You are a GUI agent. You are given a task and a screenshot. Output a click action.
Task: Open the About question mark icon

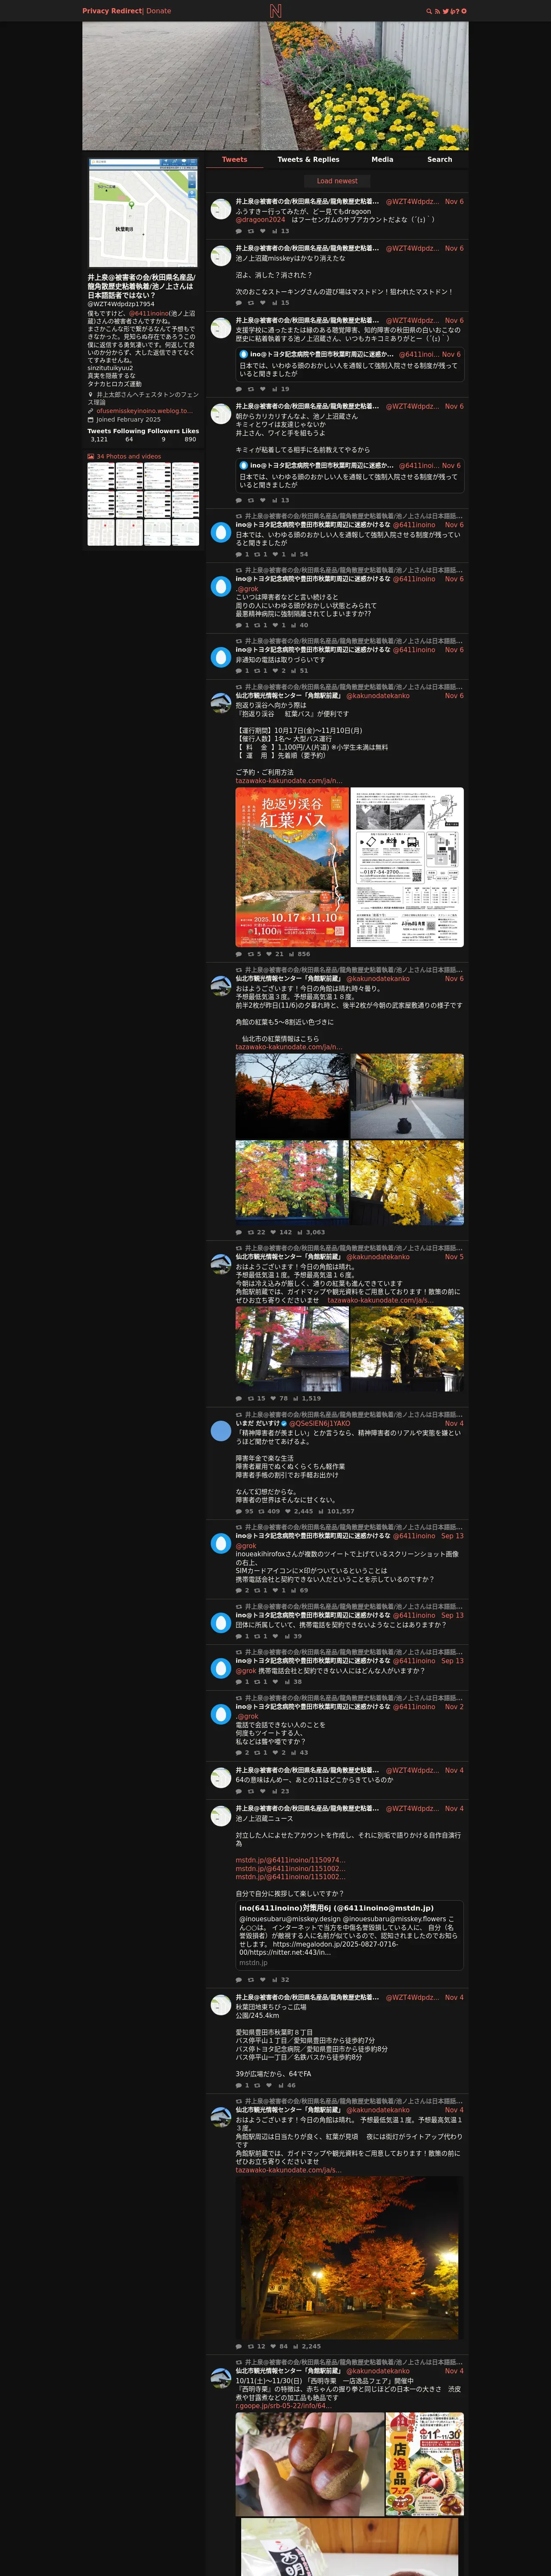pos(457,11)
